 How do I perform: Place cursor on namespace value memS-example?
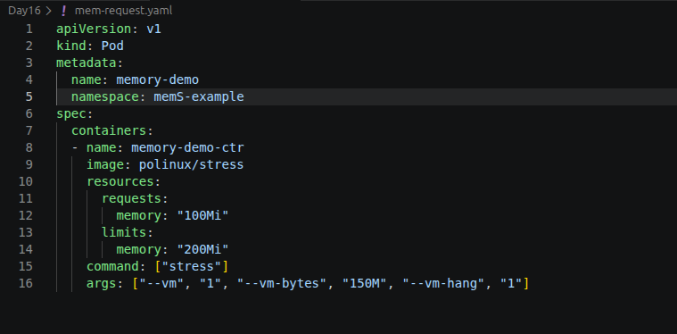pyautogui.click(x=199, y=96)
